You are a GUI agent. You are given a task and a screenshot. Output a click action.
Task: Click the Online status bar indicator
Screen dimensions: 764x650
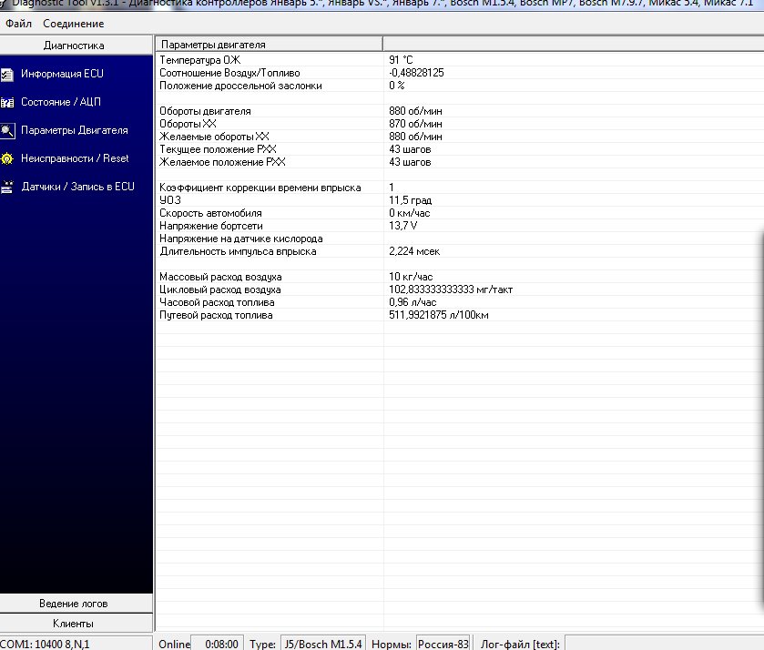(175, 644)
